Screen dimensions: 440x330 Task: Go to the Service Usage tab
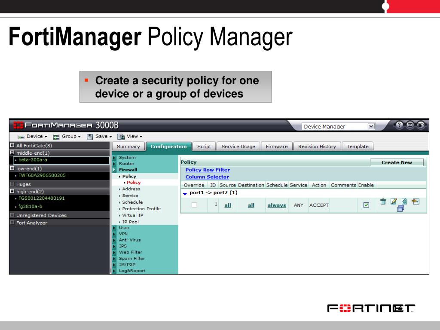click(238, 147)
